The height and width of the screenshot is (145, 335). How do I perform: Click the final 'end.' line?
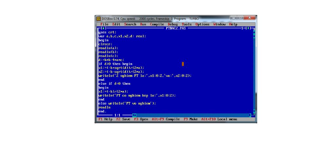102,111
